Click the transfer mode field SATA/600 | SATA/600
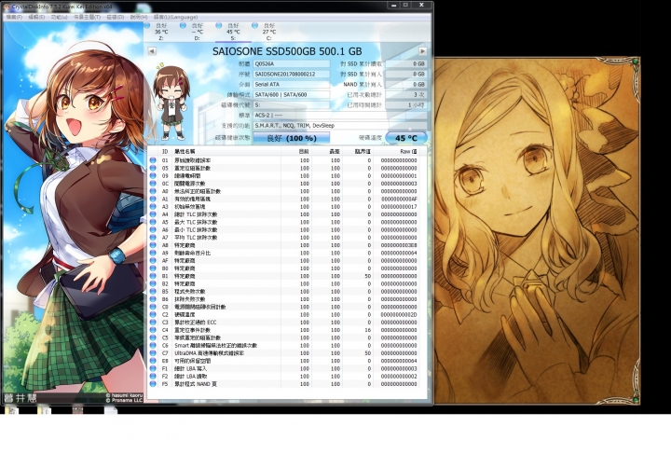671x454 pixels. (292, 94)
